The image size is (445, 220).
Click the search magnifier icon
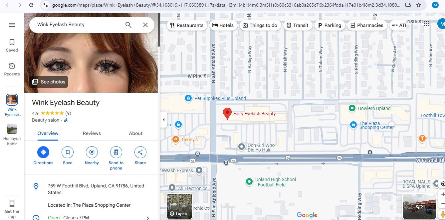(x=128, y=25)
